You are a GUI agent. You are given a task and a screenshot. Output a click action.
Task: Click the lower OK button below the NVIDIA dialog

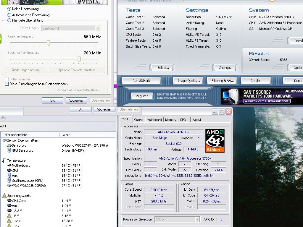(x=80, y=109)
